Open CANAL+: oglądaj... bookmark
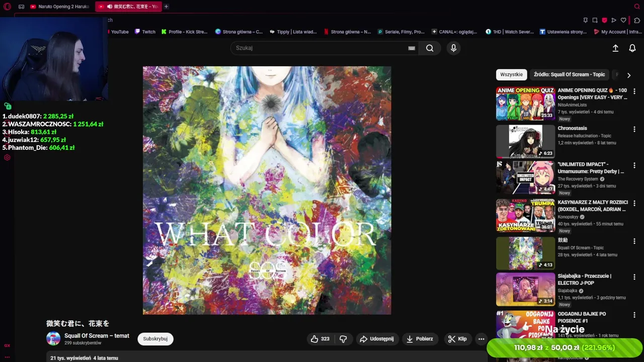Image resolution: width=644 pixels, height=362 pixels. pos(454,32)
